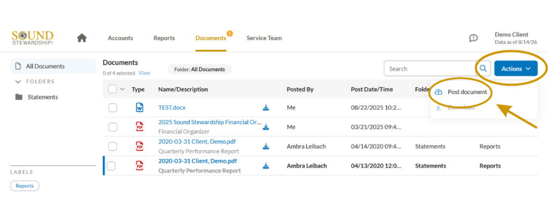Image resolution: width=548 pixels, height=206 pixels.
Task: Open the Reports tab
Action: (x=164, y=38)
